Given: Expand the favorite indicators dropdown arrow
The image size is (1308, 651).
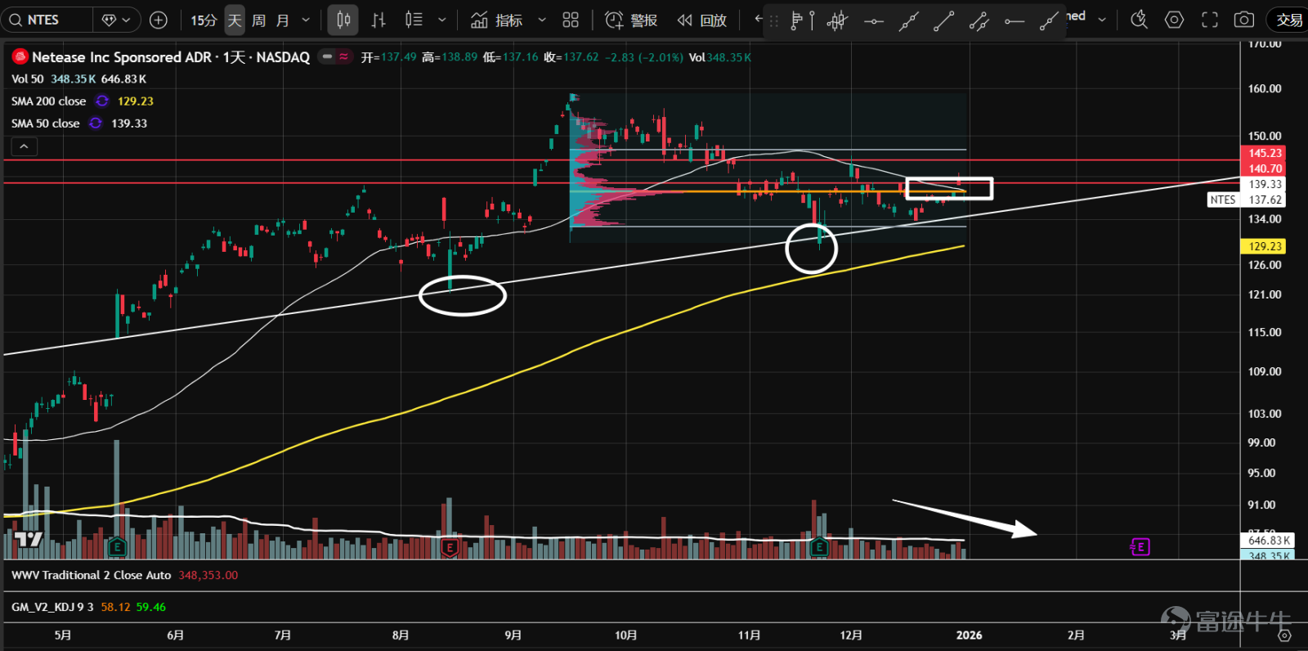Looking at the screenshot, I should [541, 20].
